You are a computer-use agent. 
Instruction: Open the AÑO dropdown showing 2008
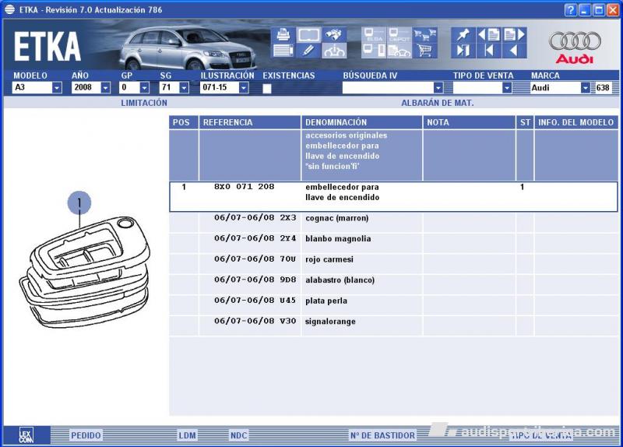[x=105, y=88]
